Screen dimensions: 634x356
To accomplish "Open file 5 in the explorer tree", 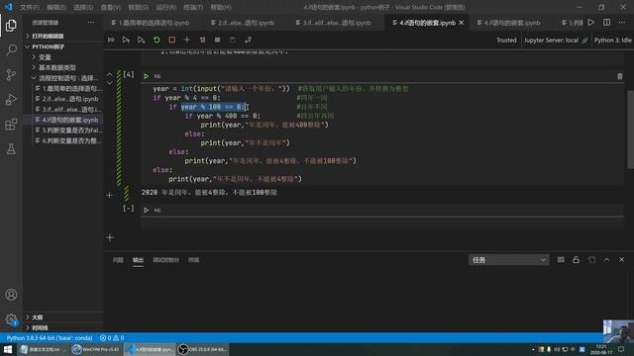I will click(63, 131).
